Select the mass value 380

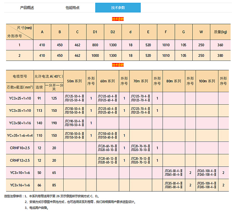pos(220,56)
